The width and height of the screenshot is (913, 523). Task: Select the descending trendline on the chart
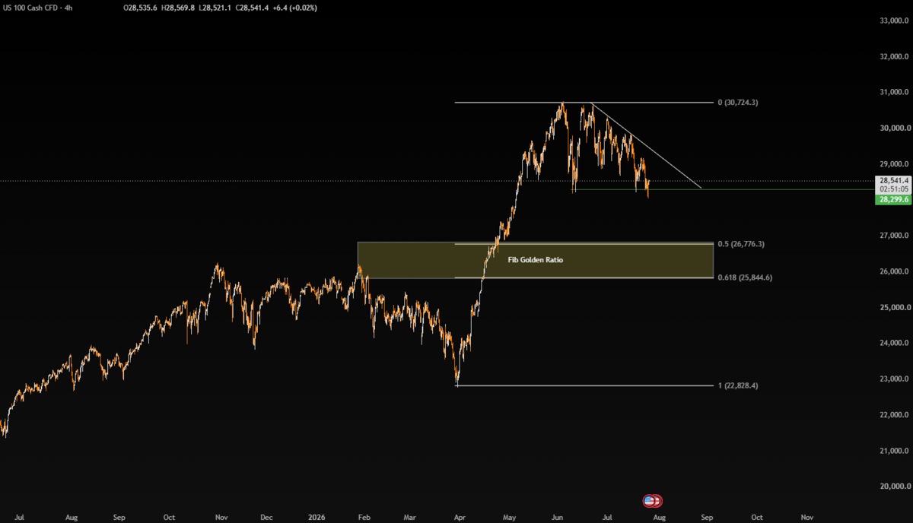pos(647,145)
